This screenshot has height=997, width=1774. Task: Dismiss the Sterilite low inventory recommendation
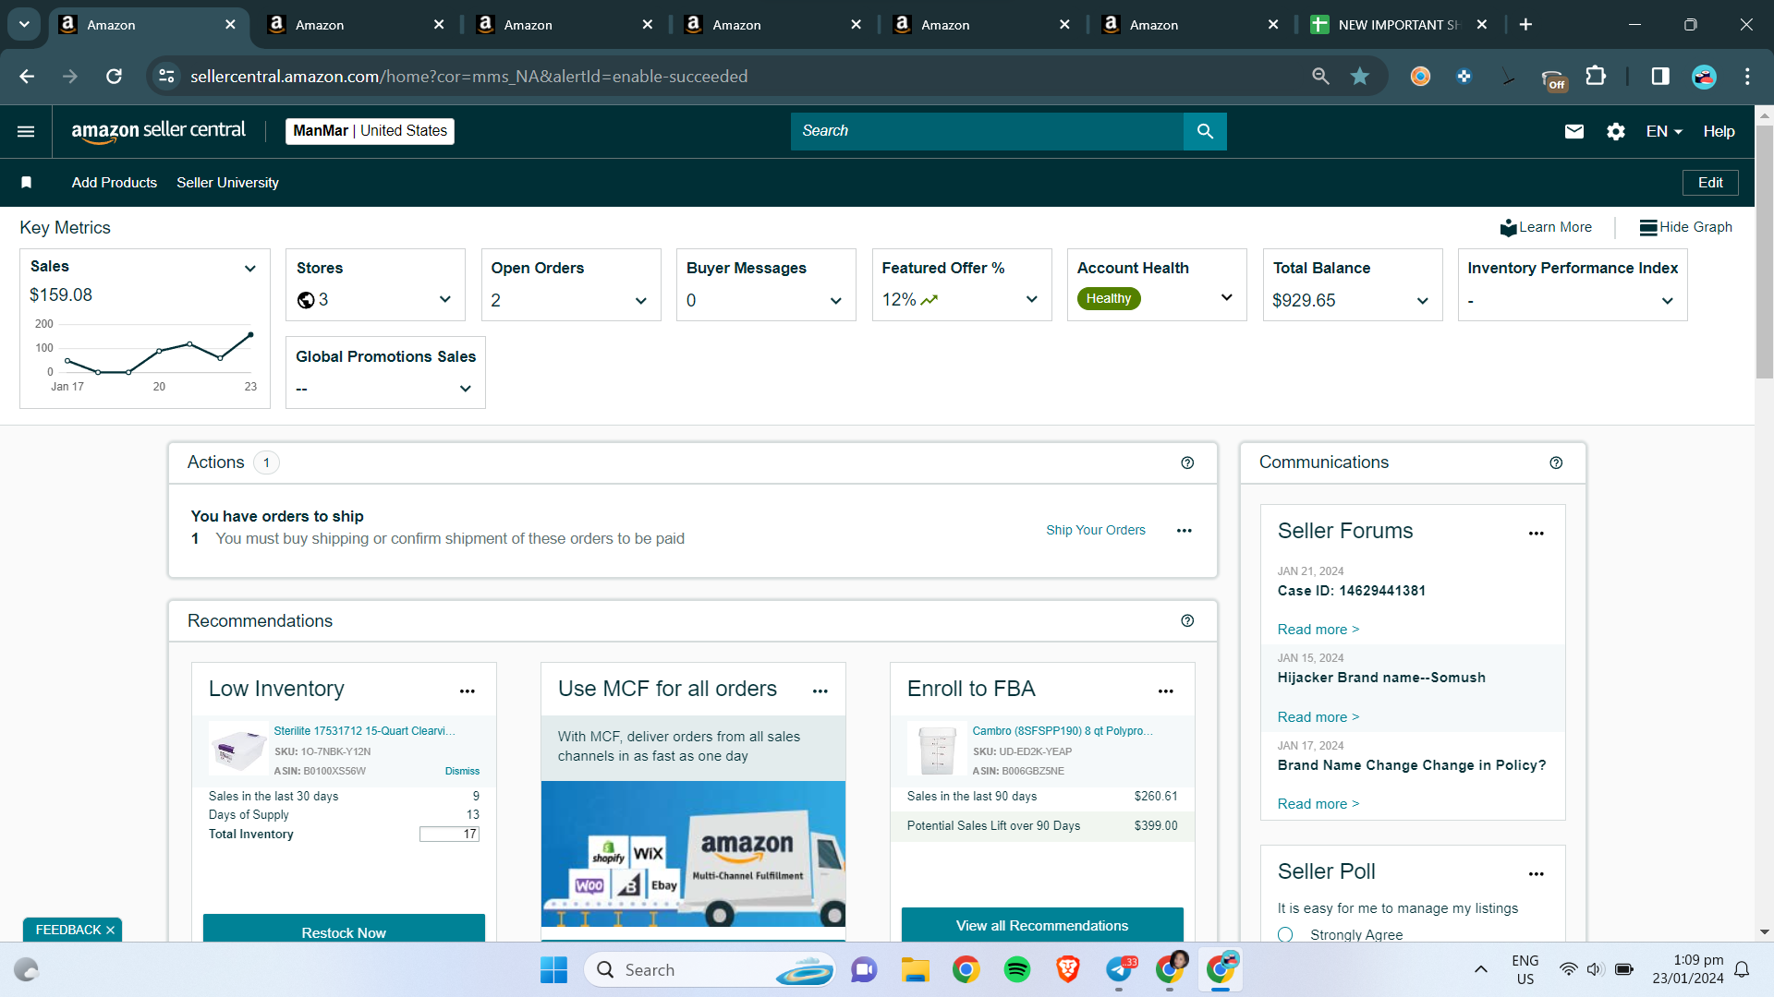point(462,771)
